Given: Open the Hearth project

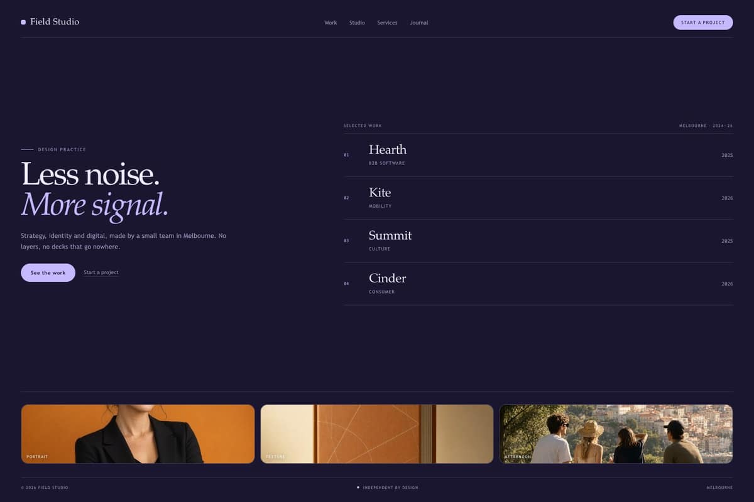Looking at the screenshot, I should click(x=538, y=155).
